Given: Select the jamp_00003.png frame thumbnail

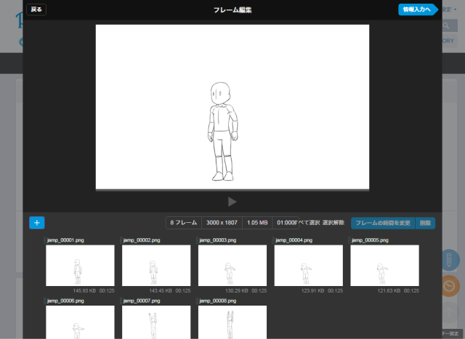Looking at the screenshot, I should pos(232,265).
